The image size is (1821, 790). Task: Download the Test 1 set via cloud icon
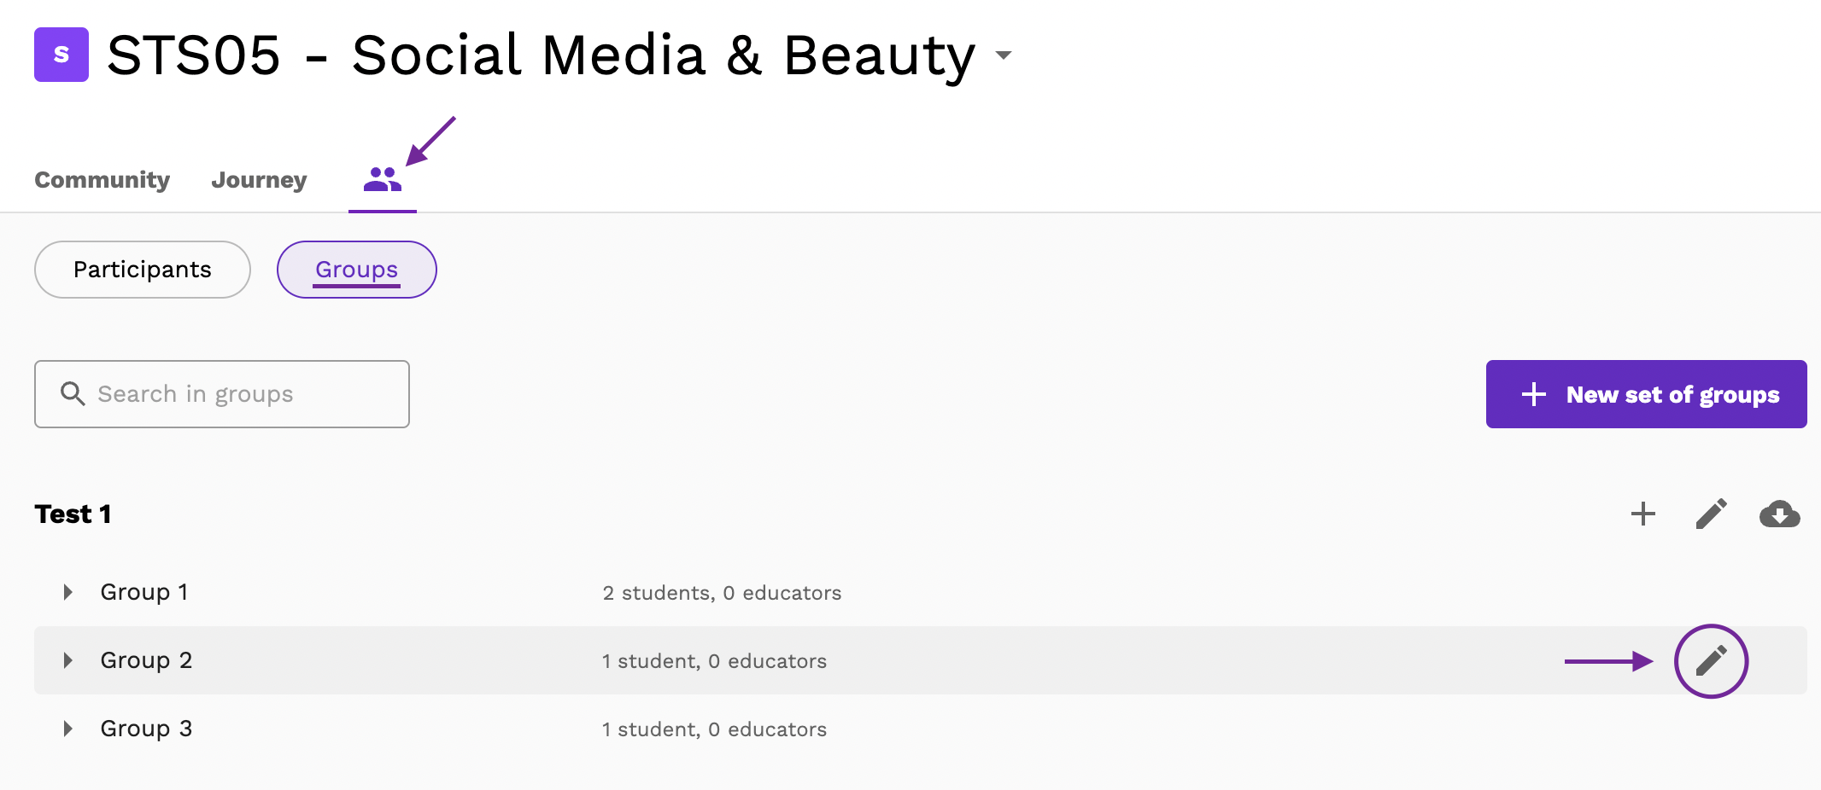click(x=1780, y=514)
